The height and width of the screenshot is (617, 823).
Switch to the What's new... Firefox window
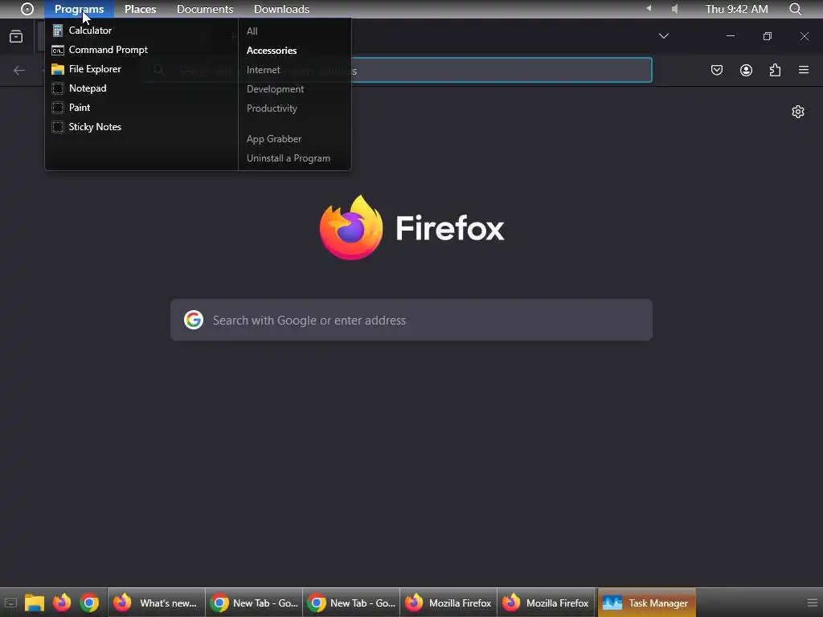point(157,603)
